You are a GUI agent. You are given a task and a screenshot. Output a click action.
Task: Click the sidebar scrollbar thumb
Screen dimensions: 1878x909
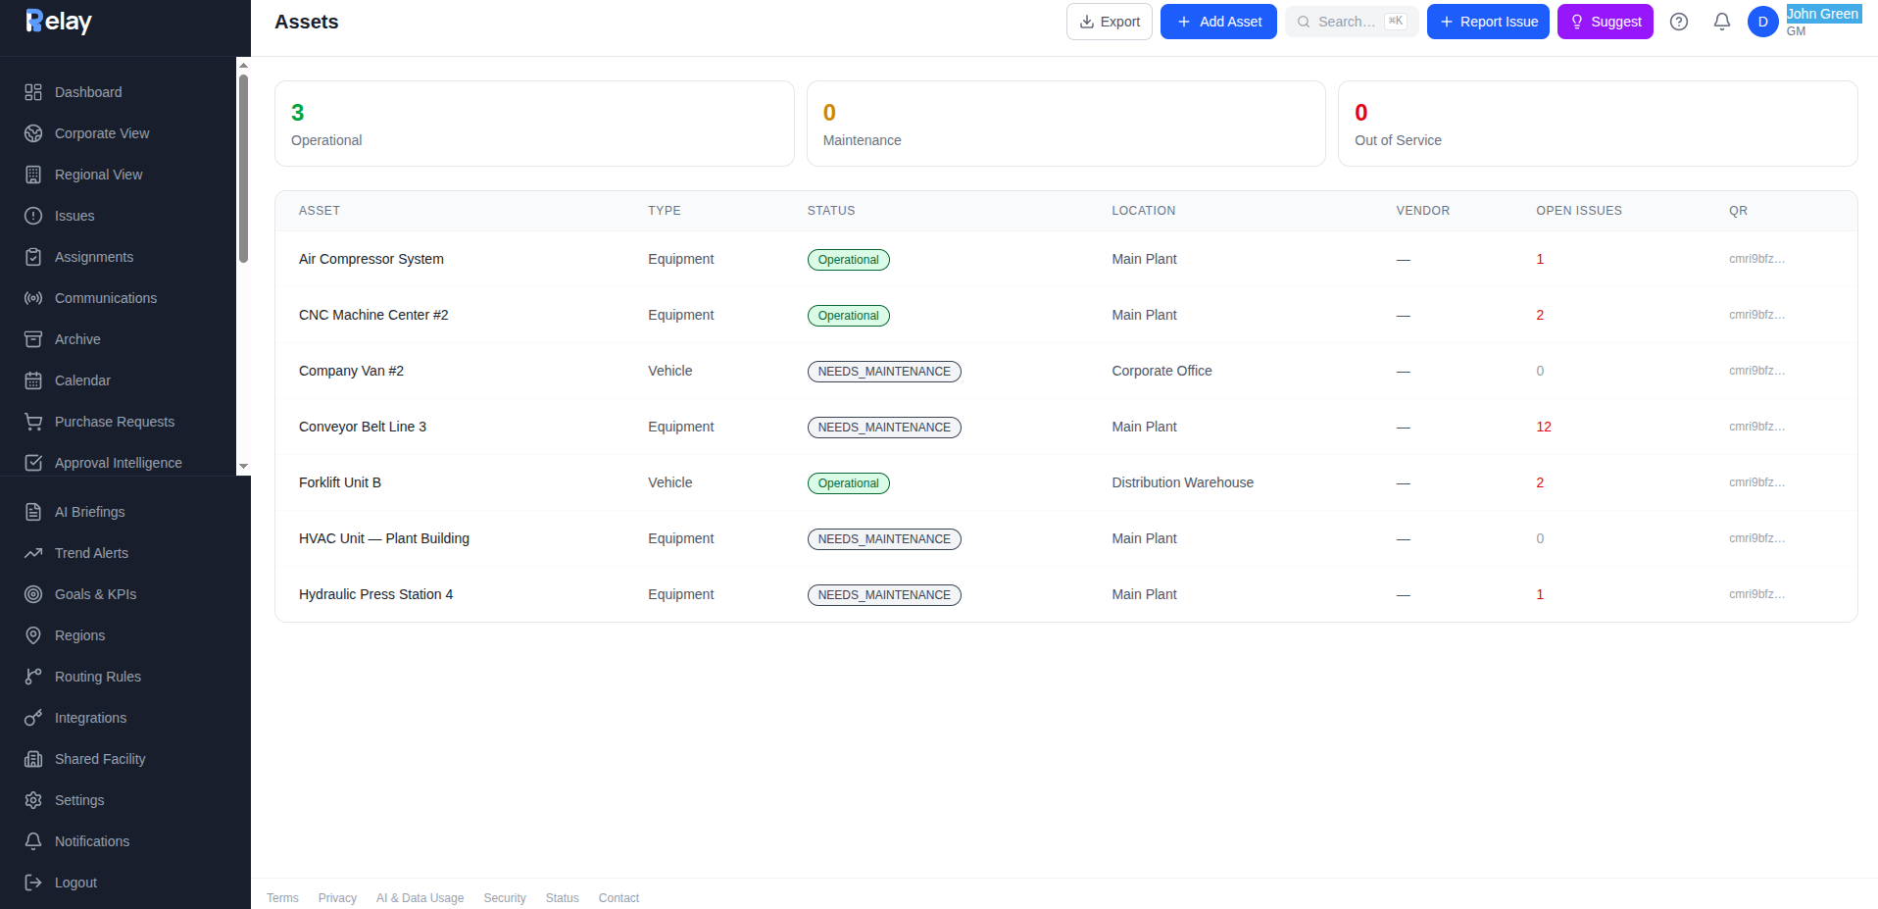pos(243,167)
